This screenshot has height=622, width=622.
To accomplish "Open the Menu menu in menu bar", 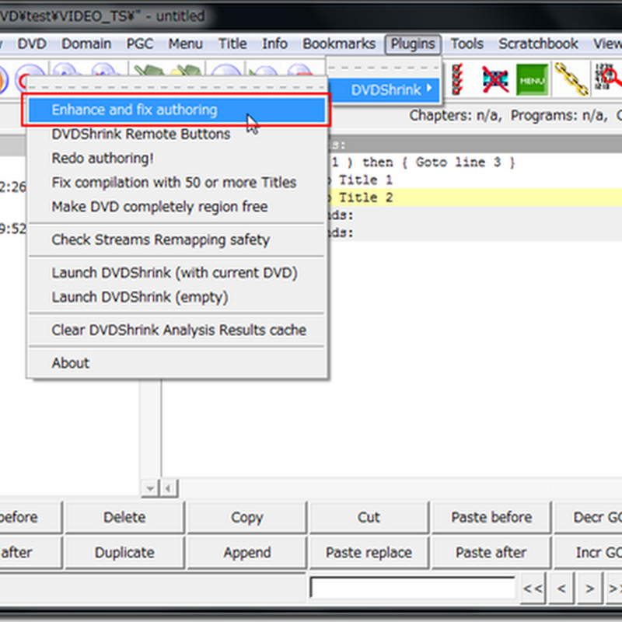I will click(185, 44).
